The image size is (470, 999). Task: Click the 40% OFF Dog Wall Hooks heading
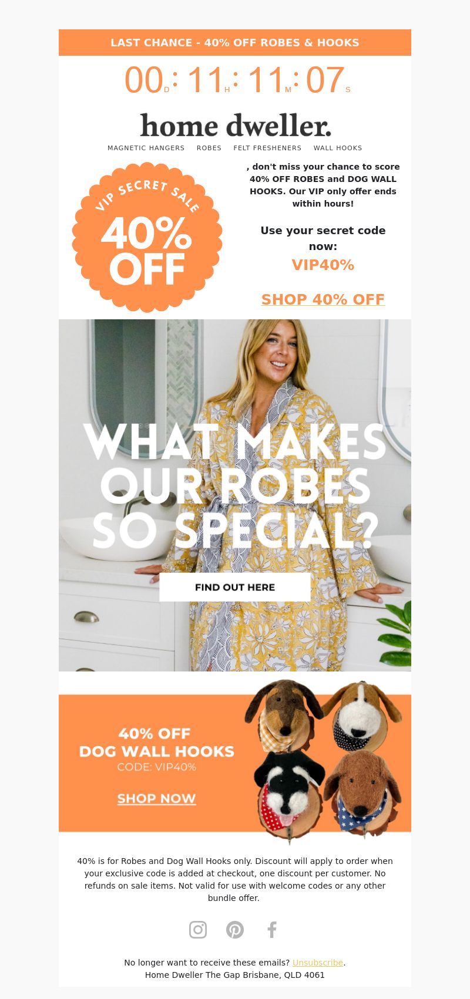click(x=156, y=743)
